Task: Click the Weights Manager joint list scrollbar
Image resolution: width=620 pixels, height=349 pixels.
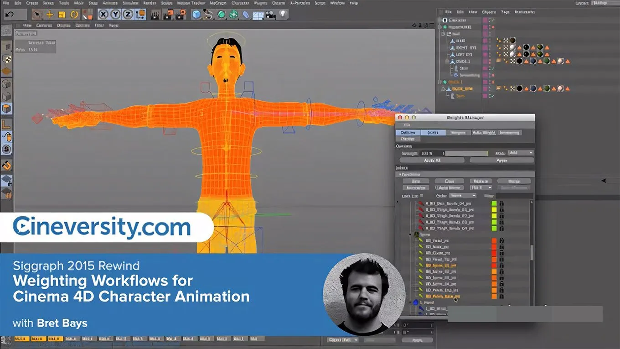Action: [x=531, y=252]
